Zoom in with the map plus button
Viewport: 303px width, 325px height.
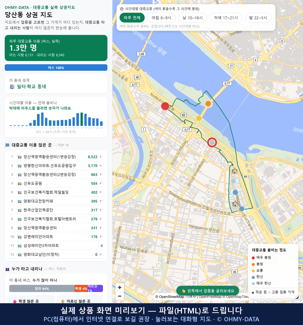(120, 287)
